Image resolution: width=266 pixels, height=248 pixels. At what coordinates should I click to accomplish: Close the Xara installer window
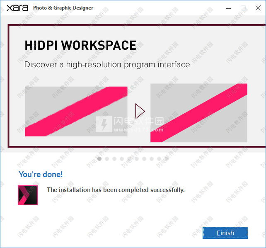coord(258,8)
